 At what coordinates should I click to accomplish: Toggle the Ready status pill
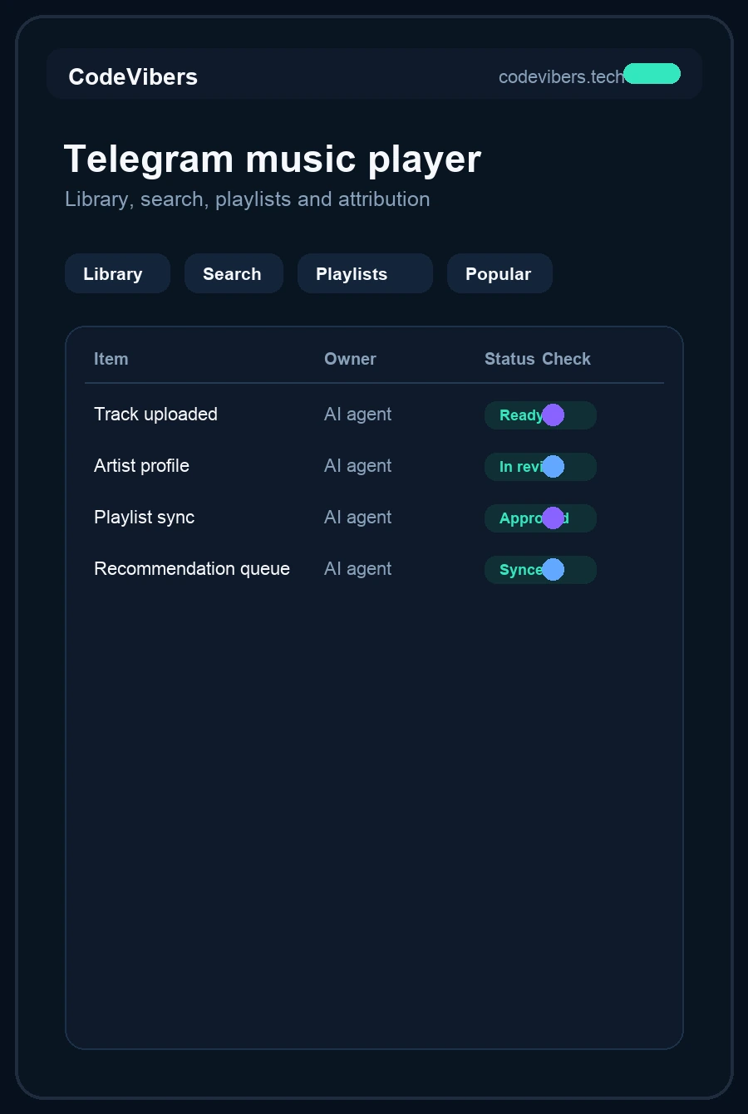pos(540,415)
